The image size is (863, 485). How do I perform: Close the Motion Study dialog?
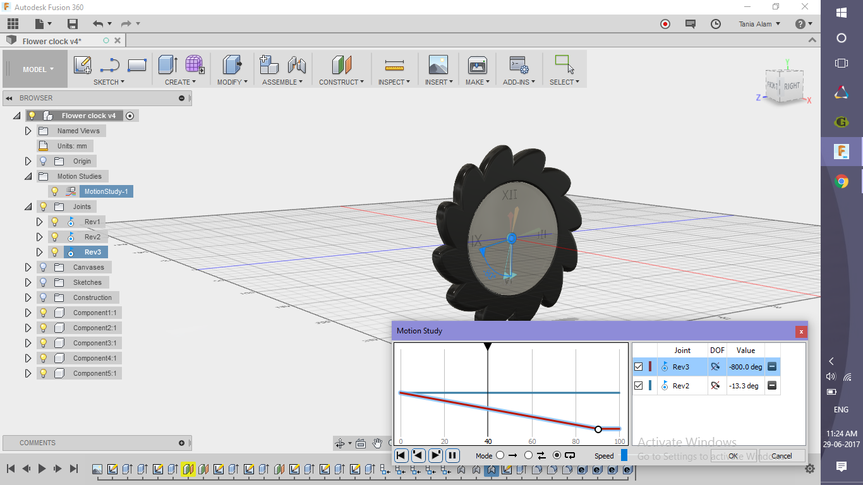point(801,331)
